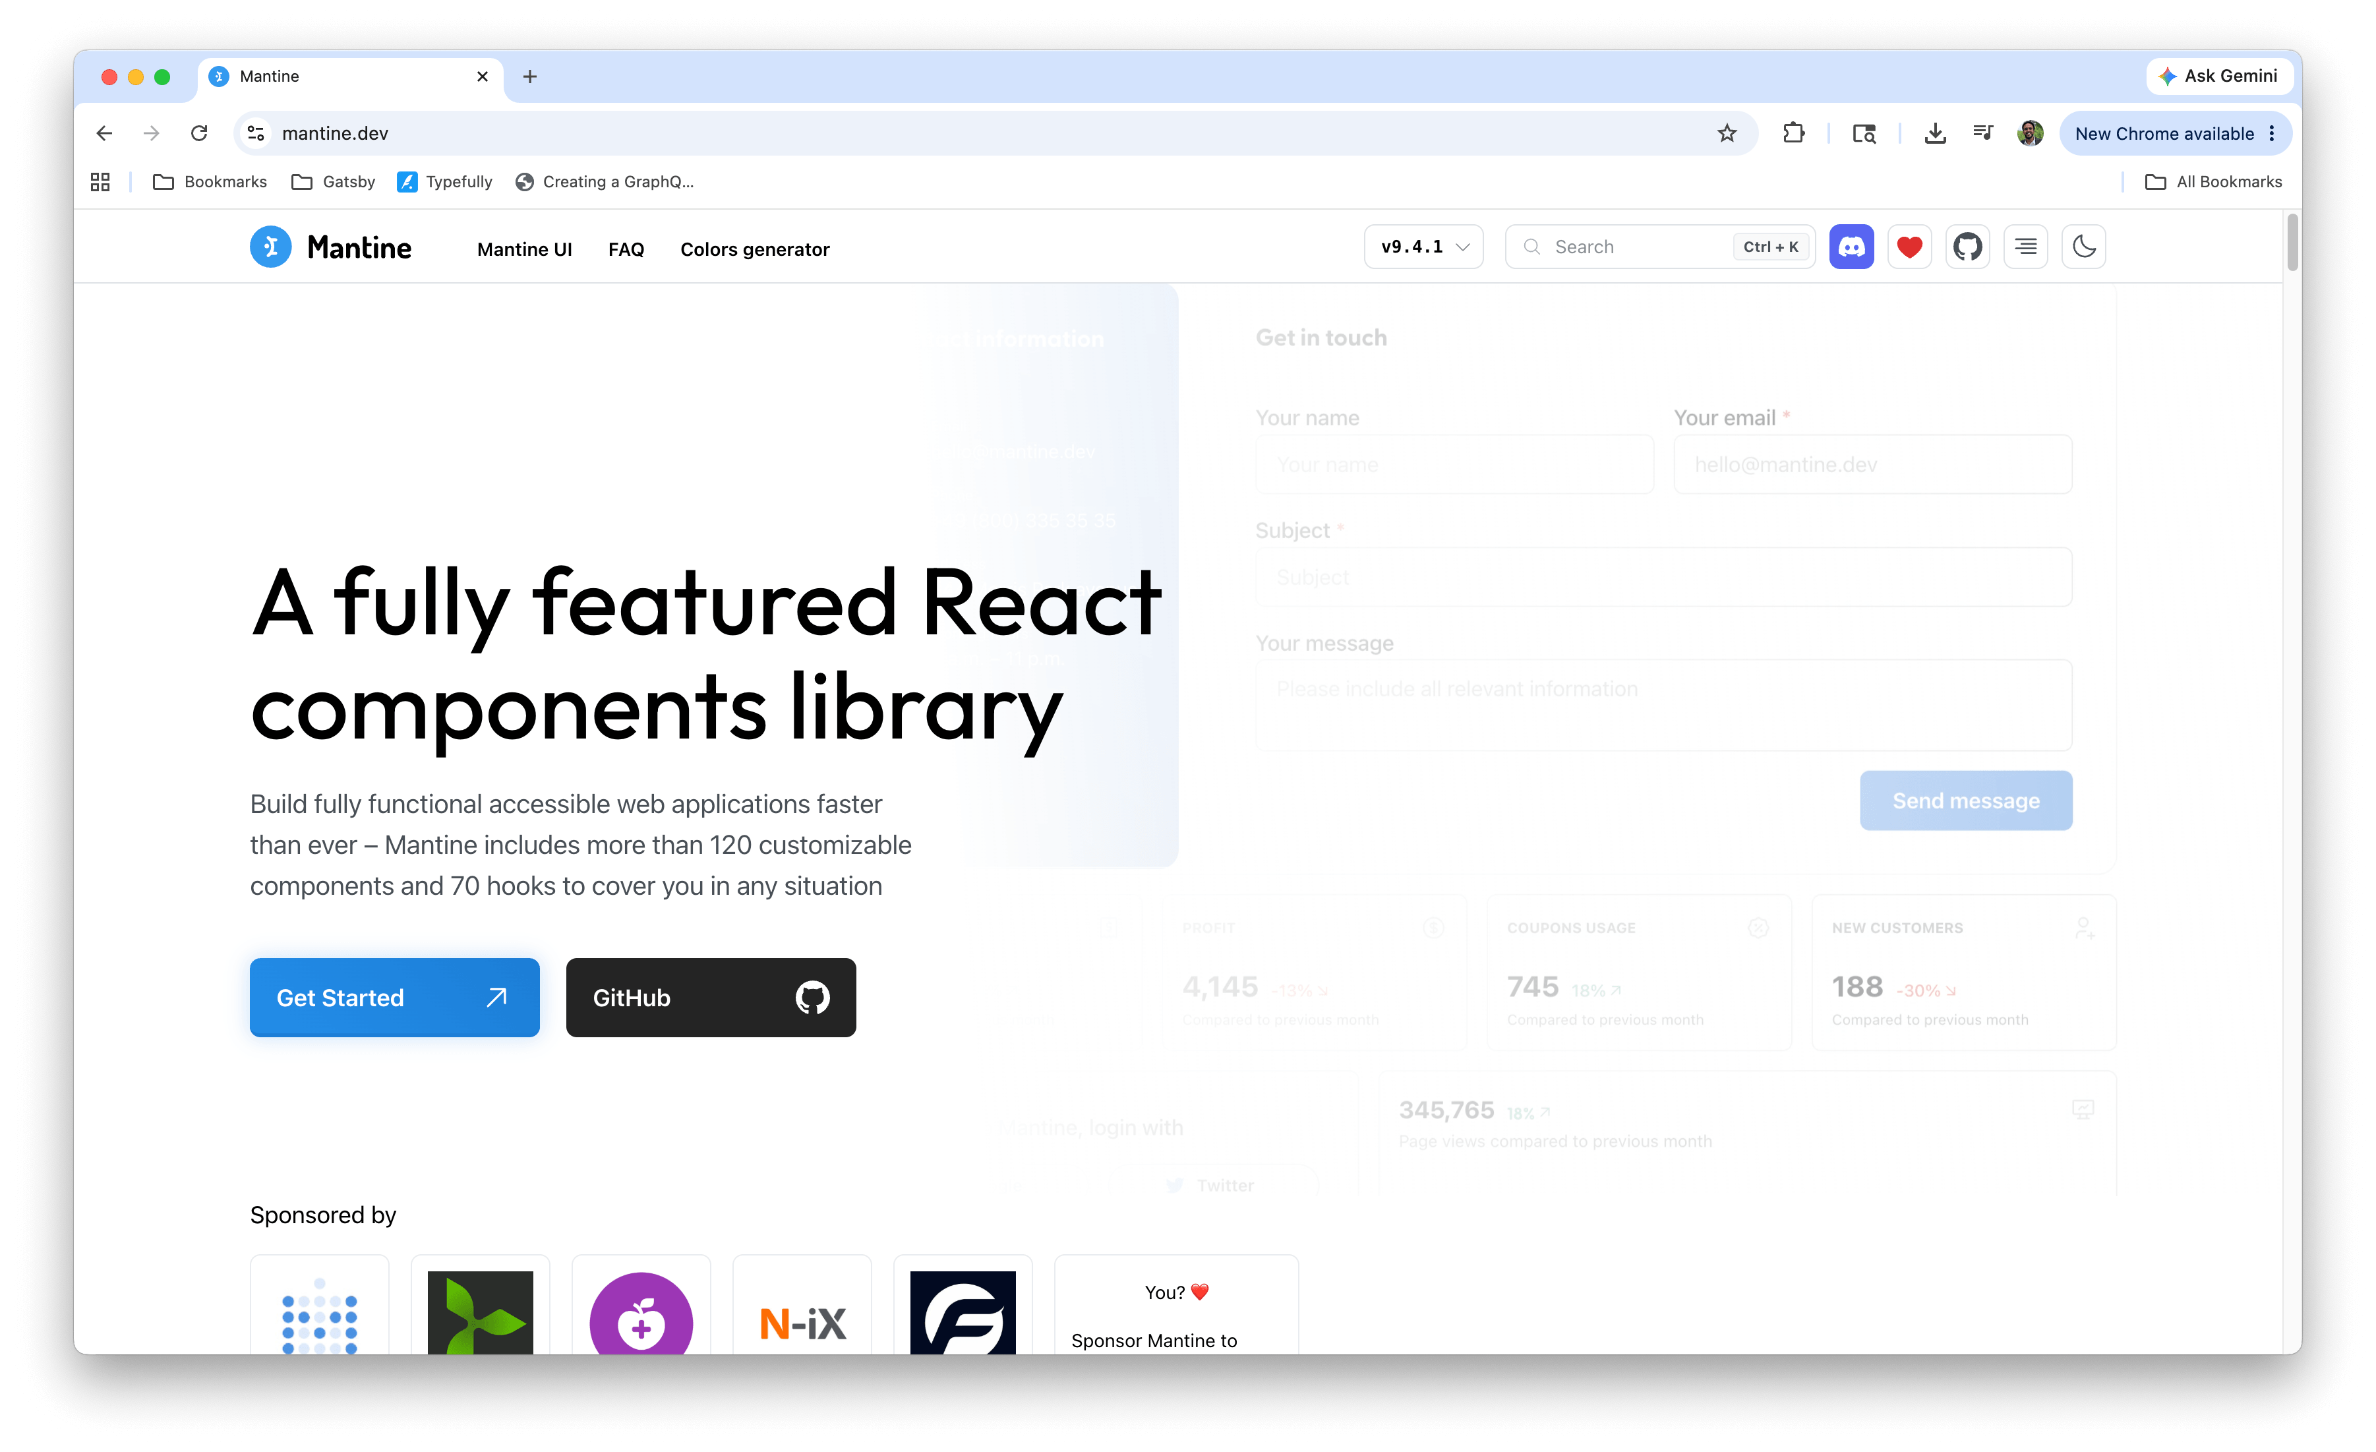
Task: Open the Gatsby bookmarks folder
Action: coord(334,181)
